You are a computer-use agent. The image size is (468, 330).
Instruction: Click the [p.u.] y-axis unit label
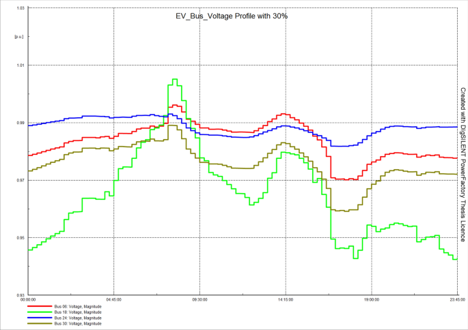click(18, 37)
